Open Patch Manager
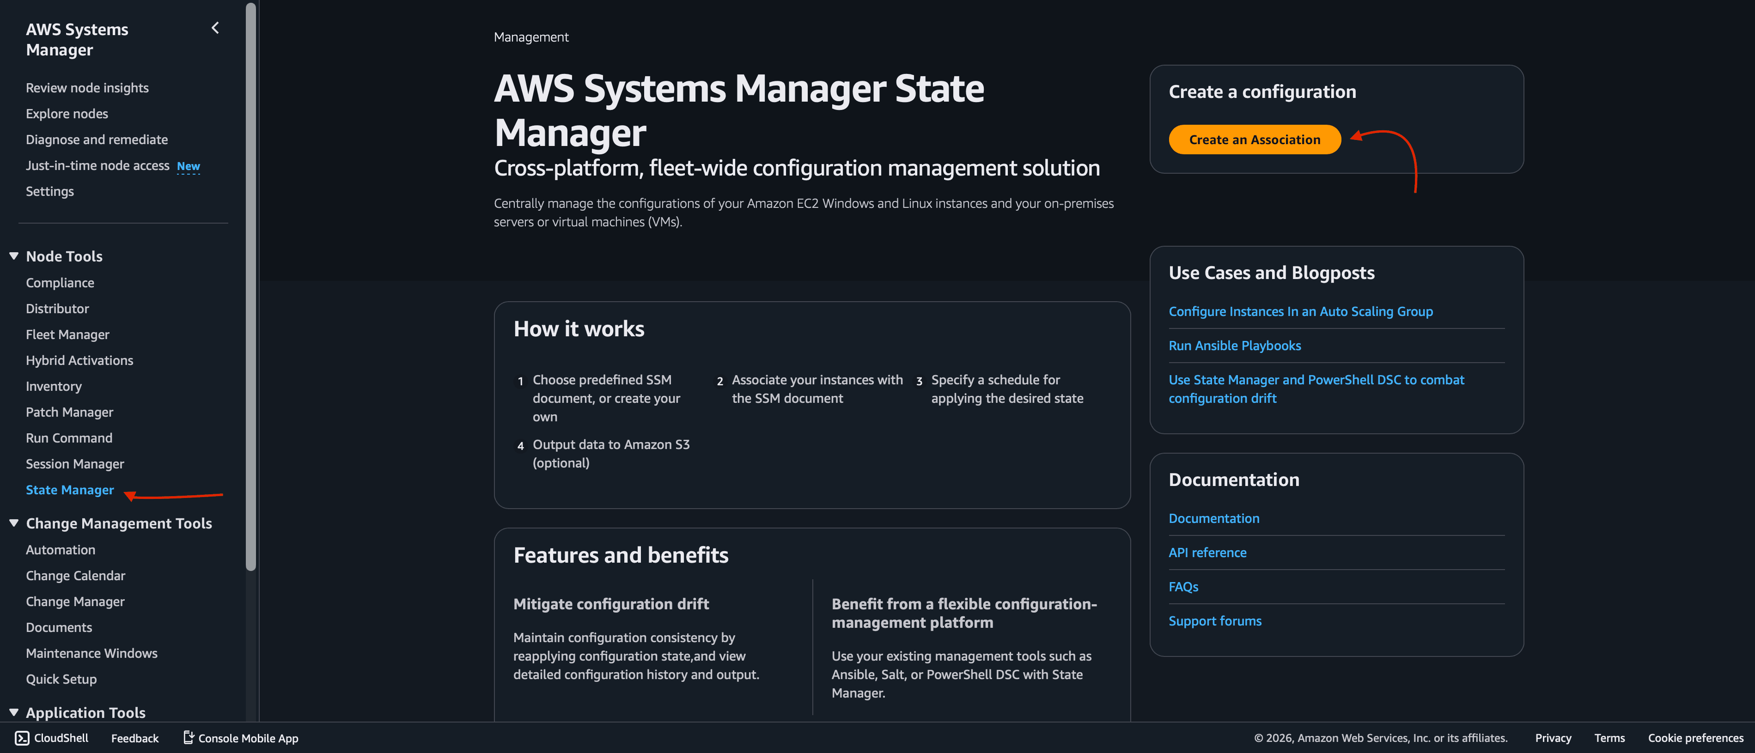 pos(69,412)
